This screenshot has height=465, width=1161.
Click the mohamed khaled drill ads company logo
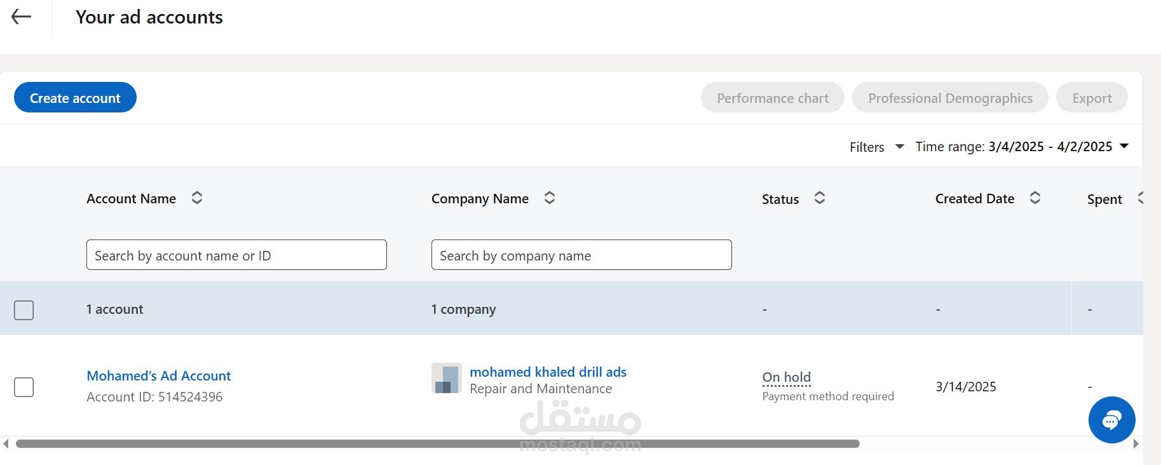[447, 379]
